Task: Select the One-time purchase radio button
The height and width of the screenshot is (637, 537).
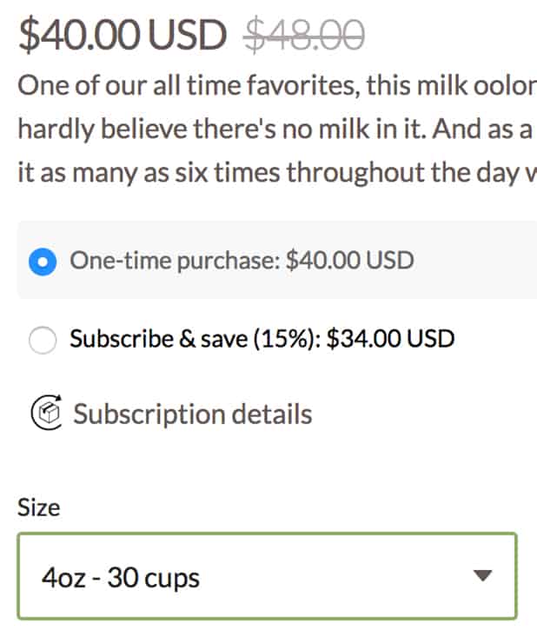Action: tap(43, 261)
